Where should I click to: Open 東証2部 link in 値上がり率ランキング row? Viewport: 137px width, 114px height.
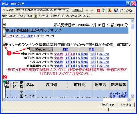83,54
